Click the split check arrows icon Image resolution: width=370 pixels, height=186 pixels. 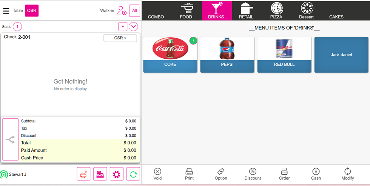[10, 139]
